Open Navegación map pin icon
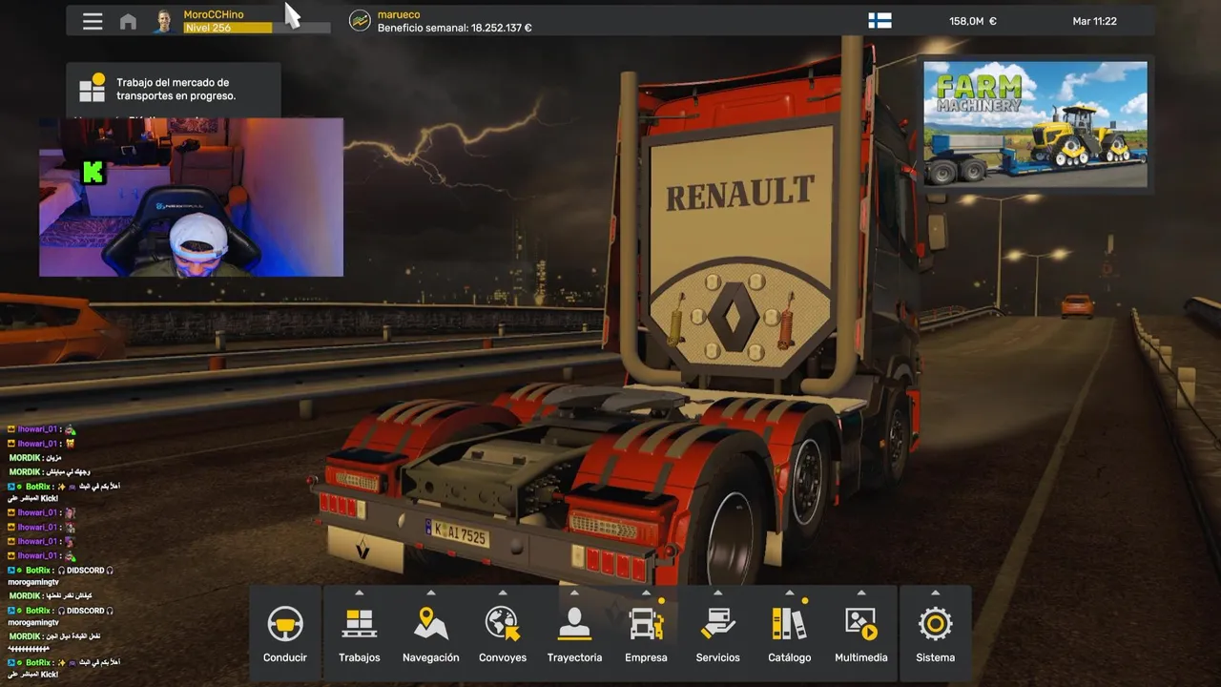 (431, 623)
